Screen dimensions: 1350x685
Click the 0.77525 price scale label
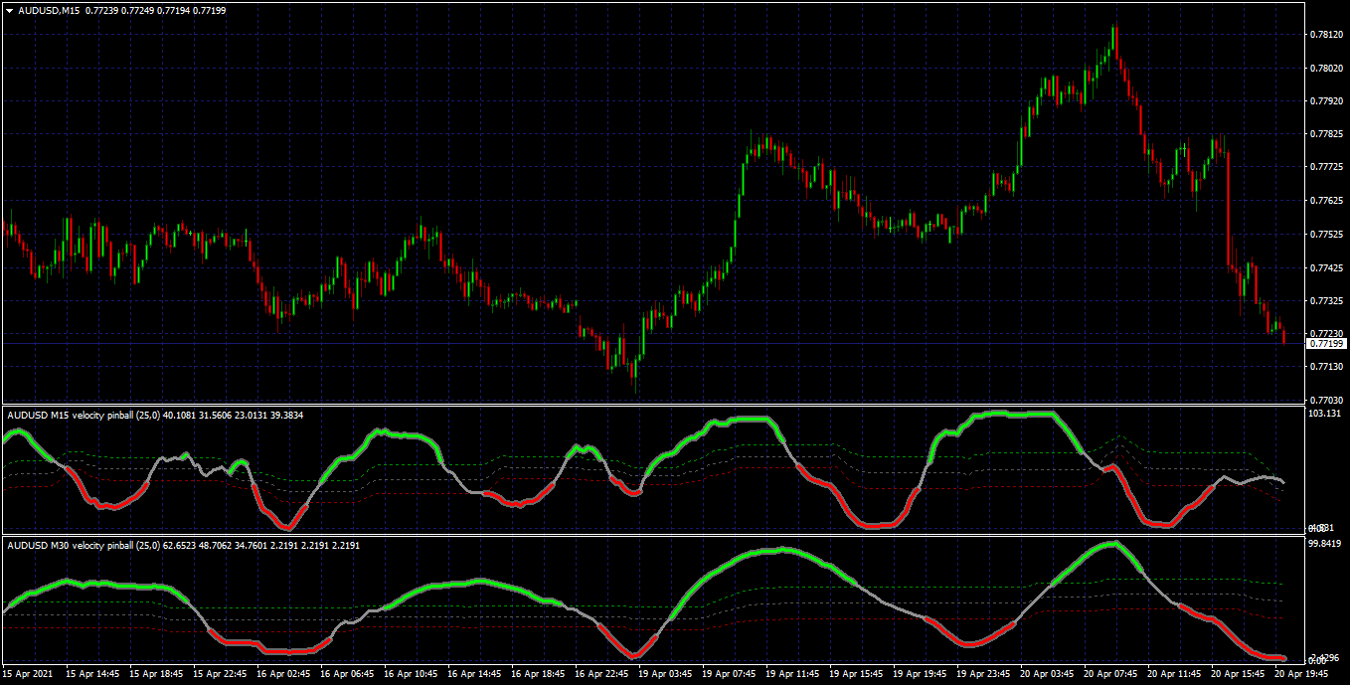point(1325,235)
